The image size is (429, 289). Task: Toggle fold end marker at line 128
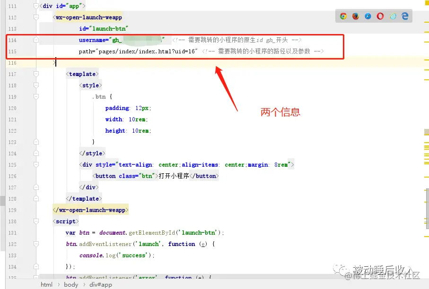click(36, 199)
